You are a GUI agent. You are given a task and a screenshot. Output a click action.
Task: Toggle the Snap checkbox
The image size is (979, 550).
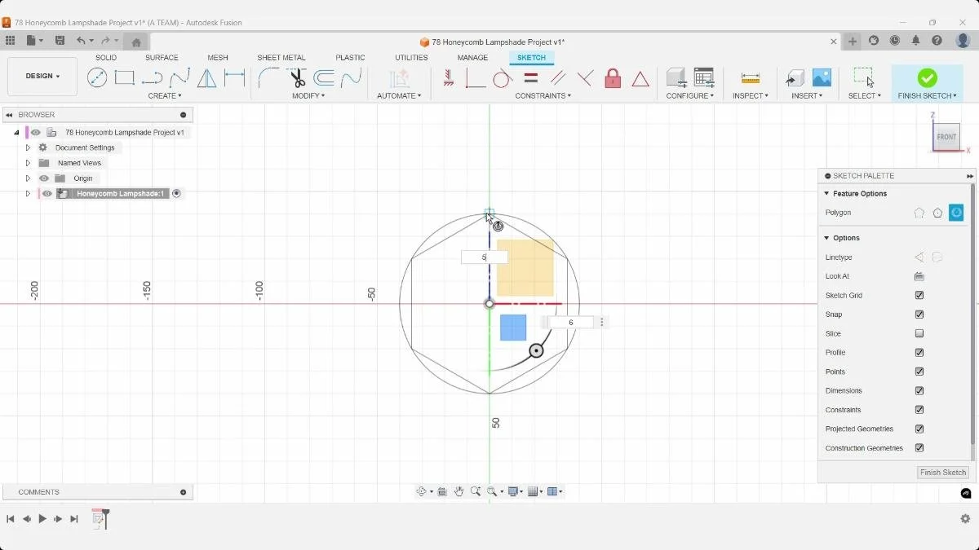coord(919,315)
